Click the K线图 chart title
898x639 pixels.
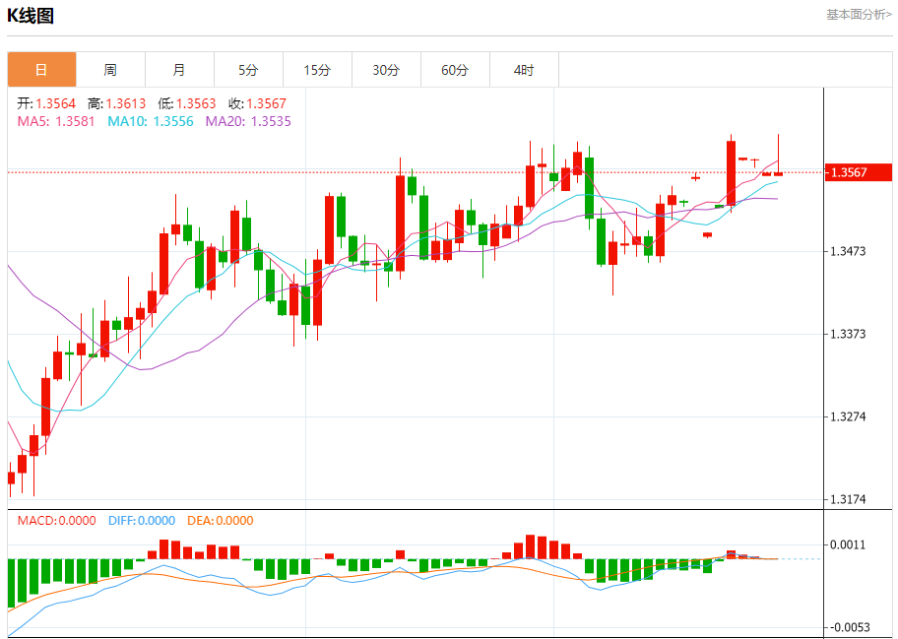tap(31, 16)
